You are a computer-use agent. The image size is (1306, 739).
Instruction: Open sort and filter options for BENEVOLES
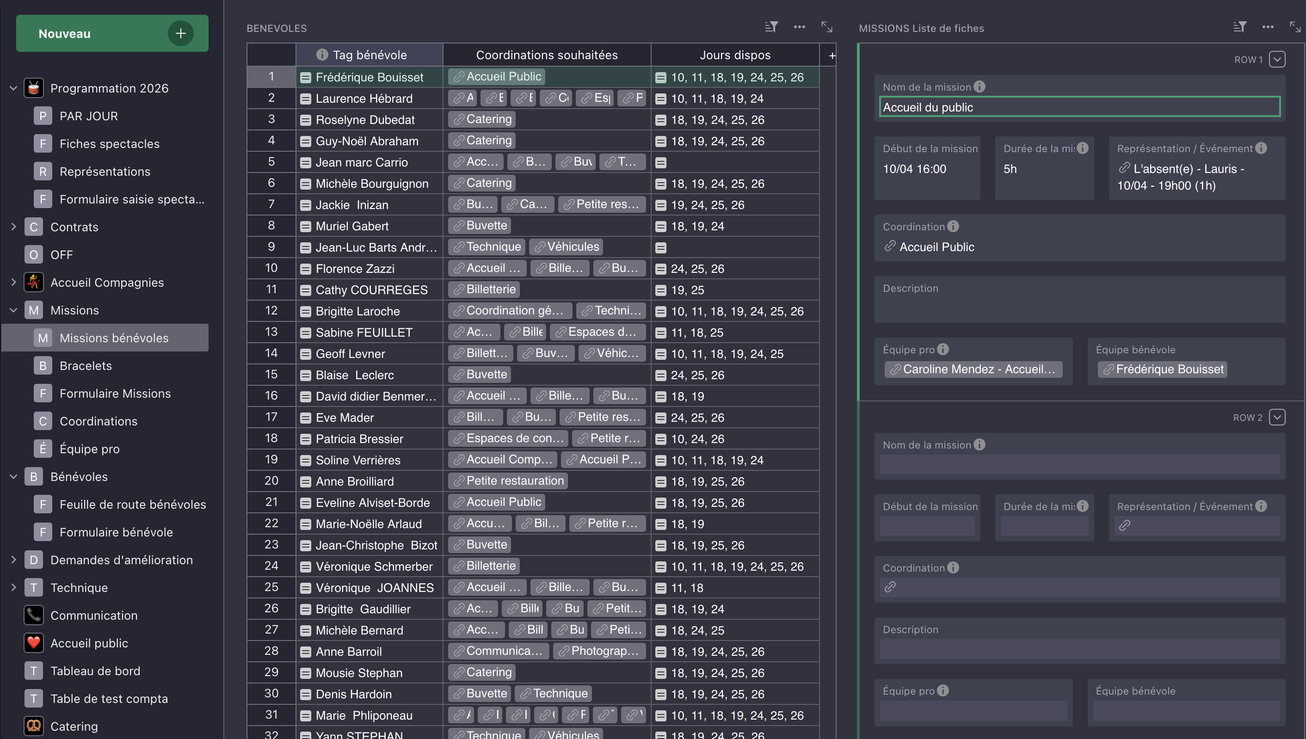coord(771,27)
